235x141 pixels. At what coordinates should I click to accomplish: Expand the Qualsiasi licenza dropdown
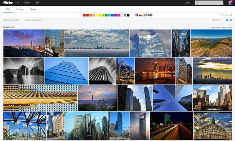[x=12, y=20]
